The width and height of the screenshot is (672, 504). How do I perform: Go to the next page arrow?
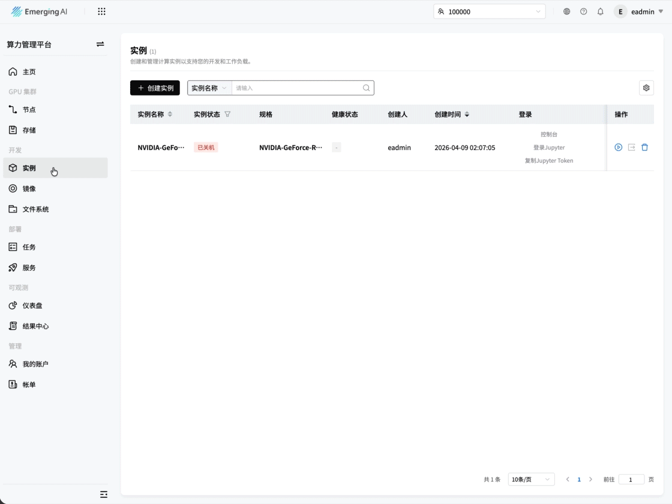[590, 479]
